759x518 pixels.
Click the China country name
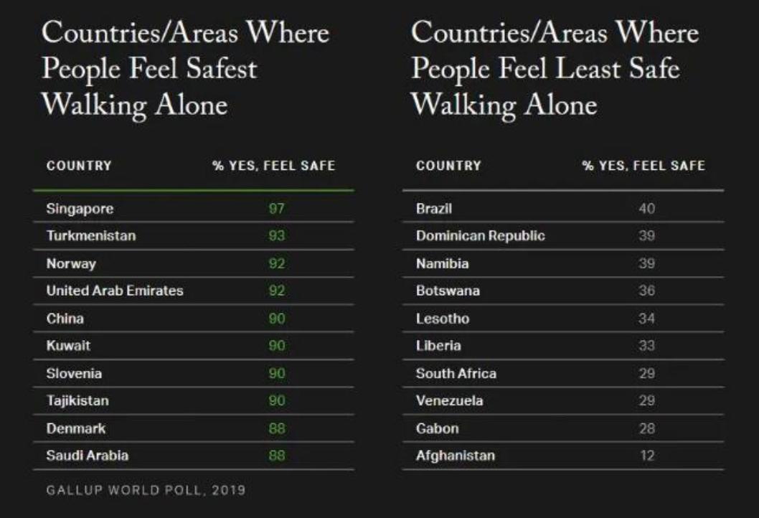pos(65,319)
